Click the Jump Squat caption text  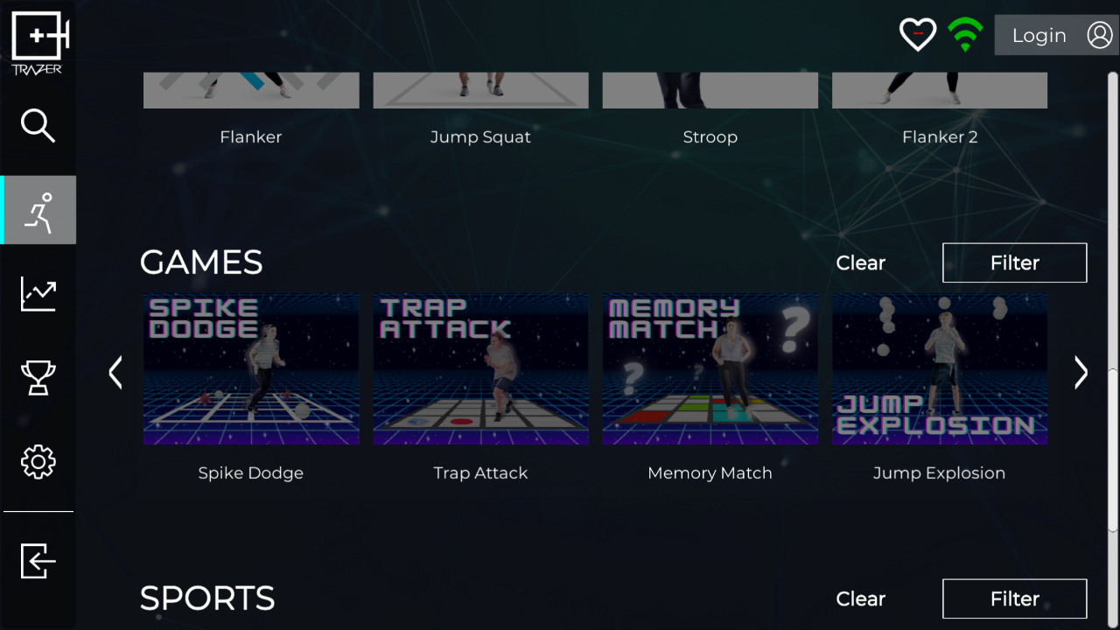[480, 137]
